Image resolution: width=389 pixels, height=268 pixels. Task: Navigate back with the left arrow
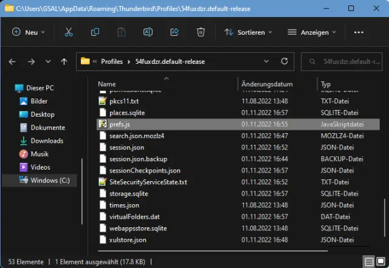13,61
